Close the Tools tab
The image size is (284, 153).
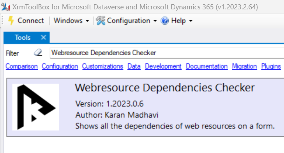pyautogui.click(x=44, y=37)
